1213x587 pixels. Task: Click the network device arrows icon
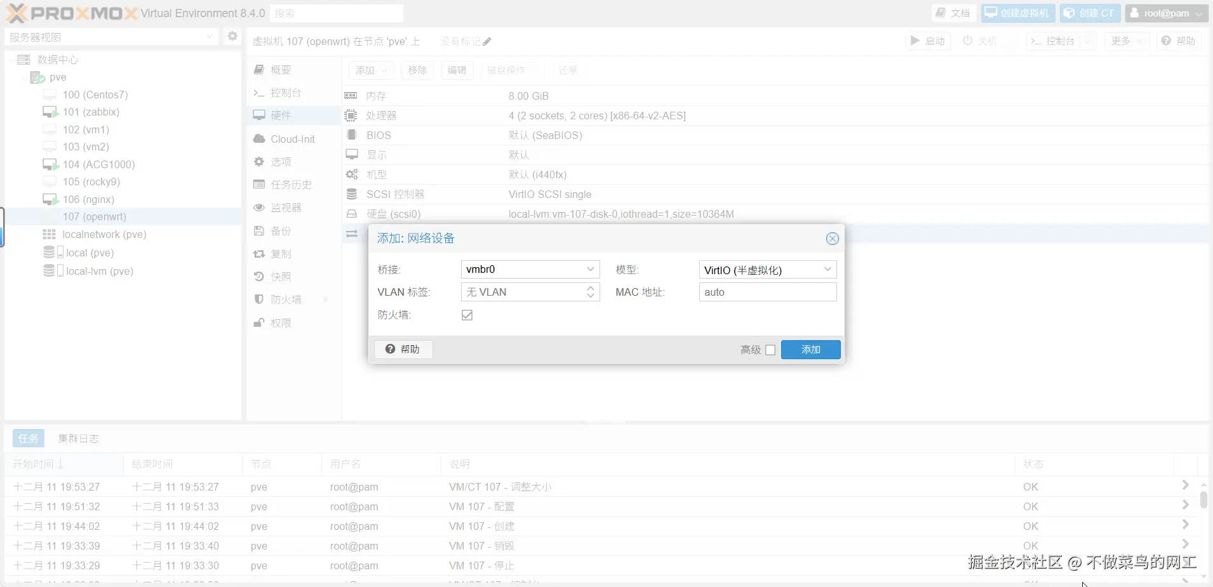coord(352,234)
